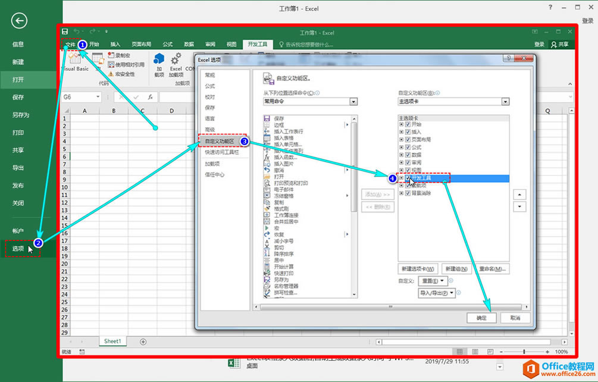Open the quick access toolbar customize arrow
Image resolution: width=598 pixels, height=382 pixels.
[x=107, y=32]
